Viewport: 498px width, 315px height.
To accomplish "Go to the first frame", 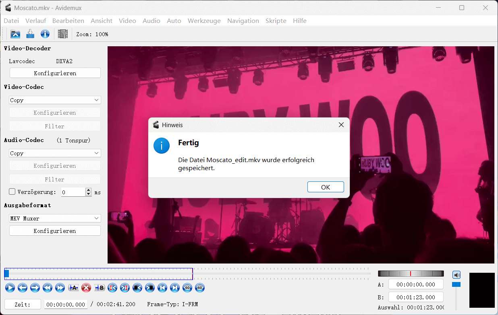I will pos(162,288).
